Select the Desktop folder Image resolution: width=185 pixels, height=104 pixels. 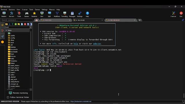coord(12,47)
